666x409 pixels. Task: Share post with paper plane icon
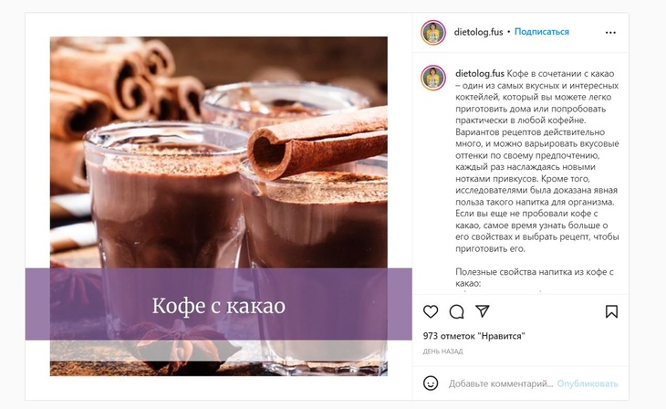click(483, 311)
